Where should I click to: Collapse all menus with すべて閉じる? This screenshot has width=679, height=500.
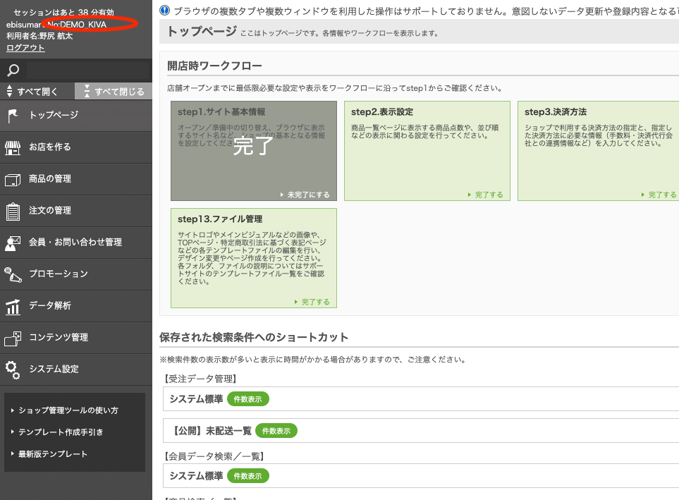point(114,91)
